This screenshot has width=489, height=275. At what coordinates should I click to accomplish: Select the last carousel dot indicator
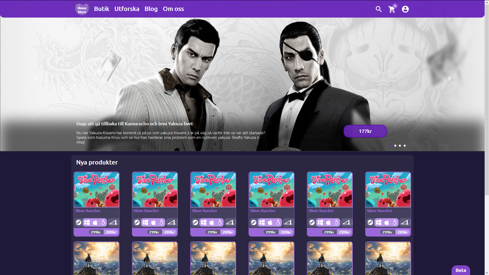point(405,146)
